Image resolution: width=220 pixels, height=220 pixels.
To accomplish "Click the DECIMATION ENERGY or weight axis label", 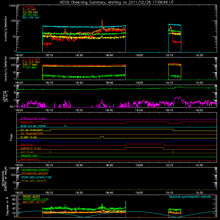I will pos(4,178).
